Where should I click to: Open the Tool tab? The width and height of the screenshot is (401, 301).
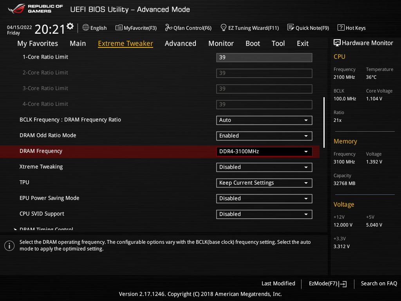point(278,44)
